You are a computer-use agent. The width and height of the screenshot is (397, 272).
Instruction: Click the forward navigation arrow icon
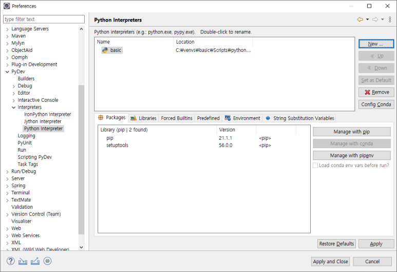(375, 19)
